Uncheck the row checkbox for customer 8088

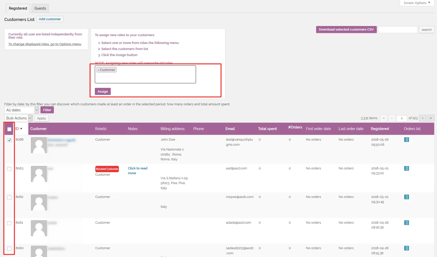pos(9,140)
